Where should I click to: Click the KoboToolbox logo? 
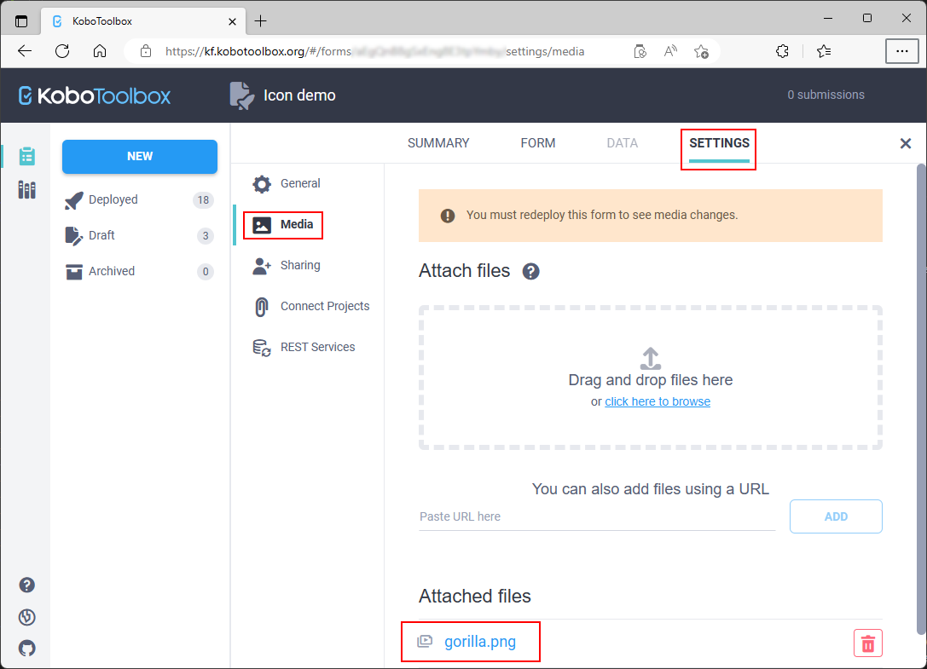coord(95,95)
